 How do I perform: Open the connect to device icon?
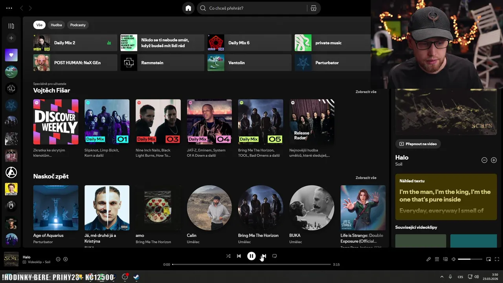[x=445, y=259]
